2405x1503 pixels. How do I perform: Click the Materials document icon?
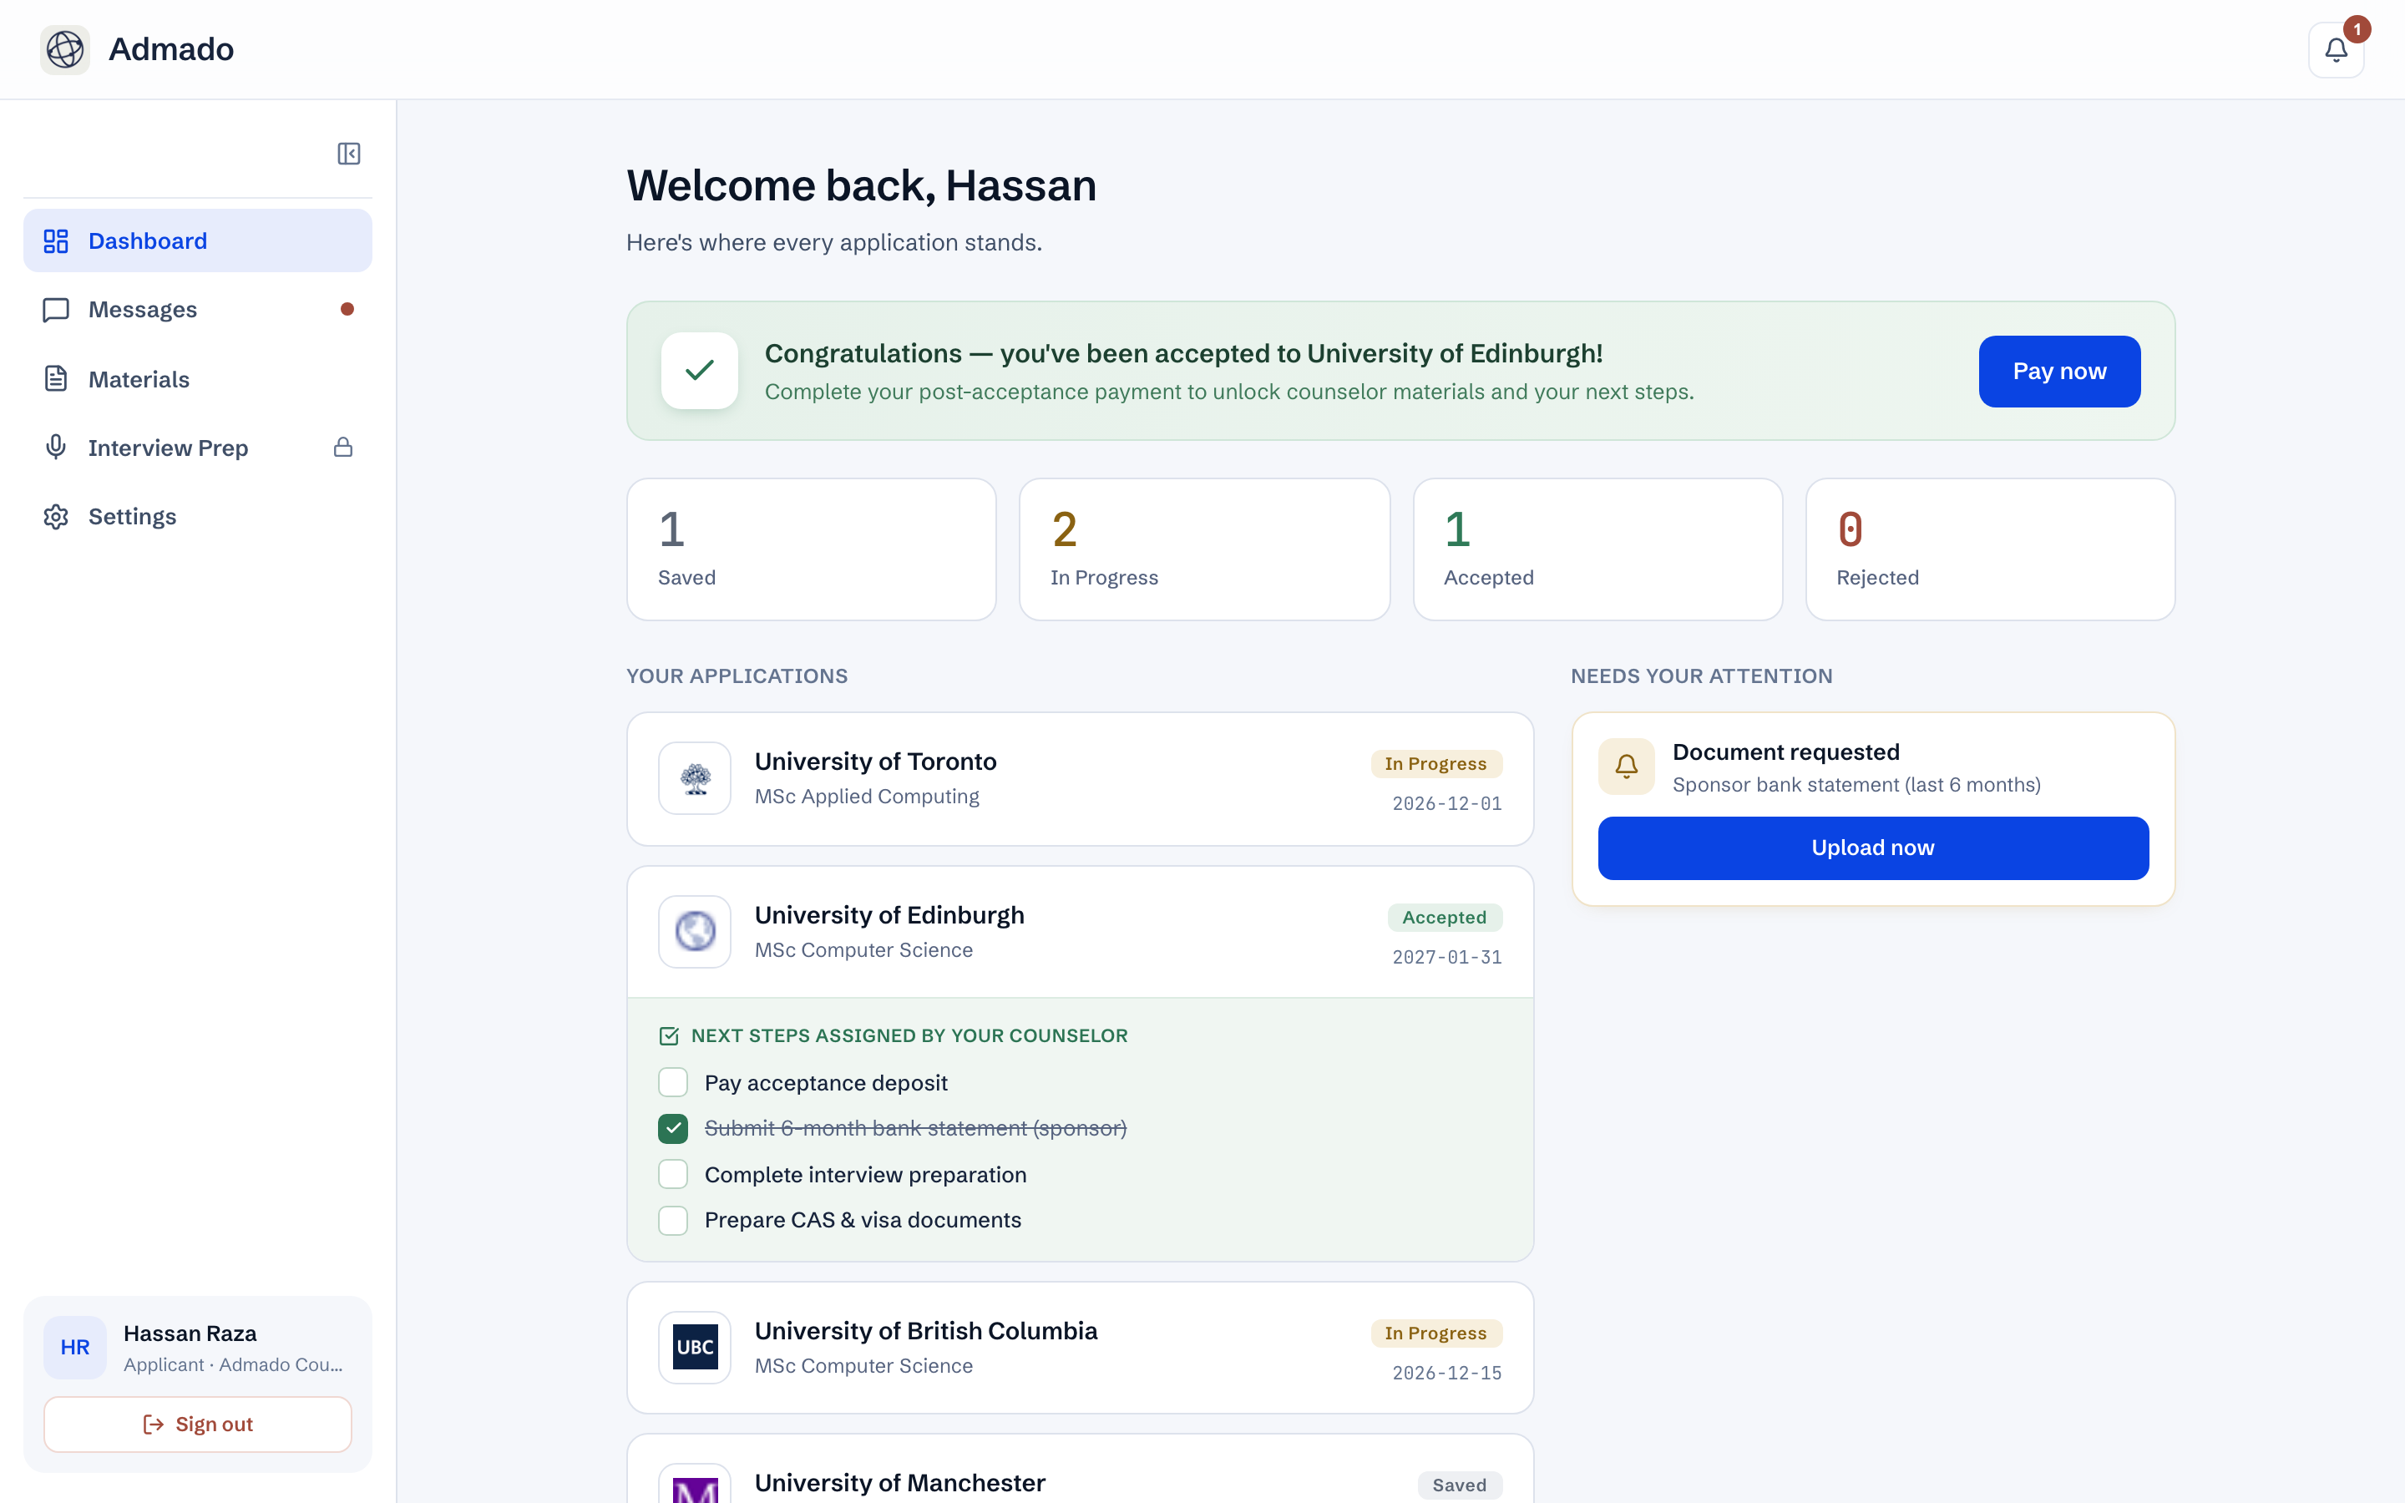[56, 379]
